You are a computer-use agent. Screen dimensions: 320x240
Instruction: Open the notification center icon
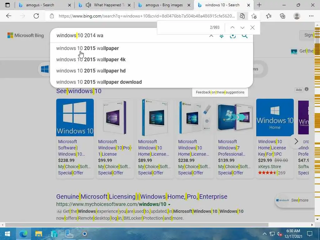pos(310,234)
